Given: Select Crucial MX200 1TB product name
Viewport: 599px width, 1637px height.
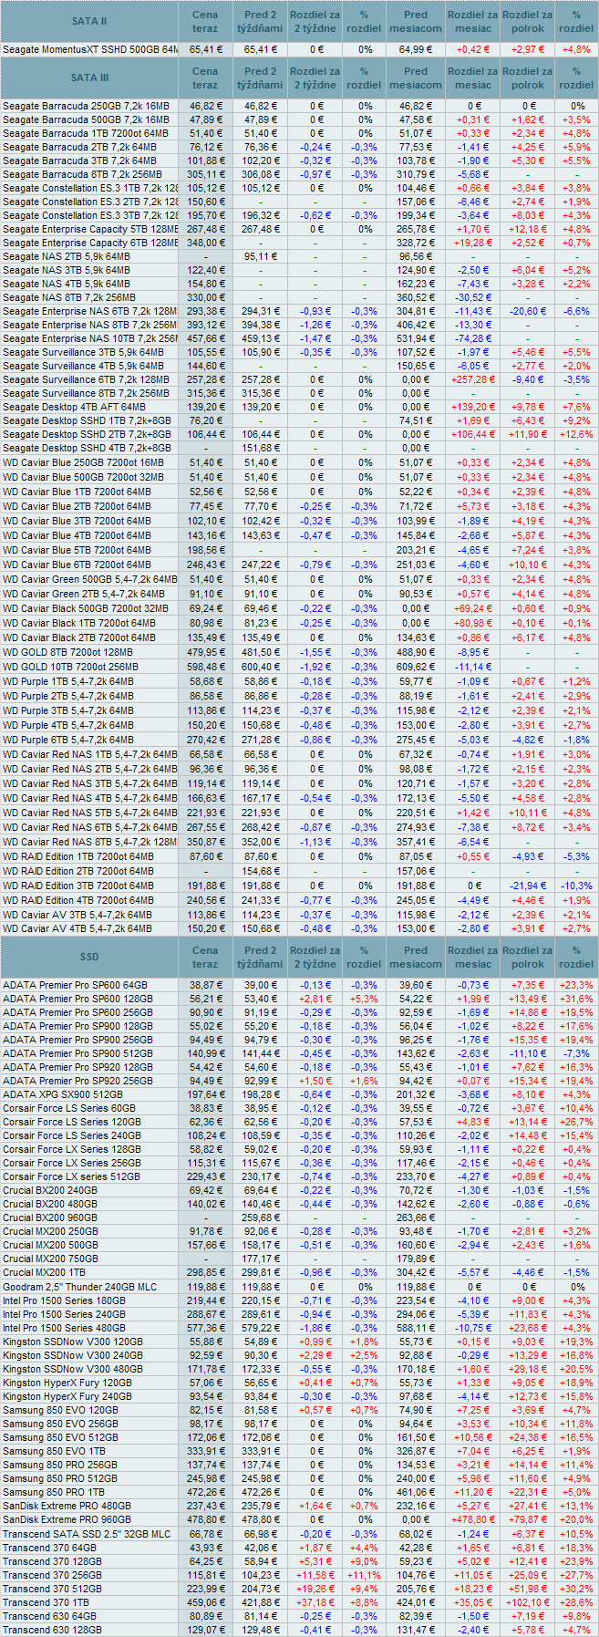Looking at the screenshot, I should click(x=45, y=1272).
